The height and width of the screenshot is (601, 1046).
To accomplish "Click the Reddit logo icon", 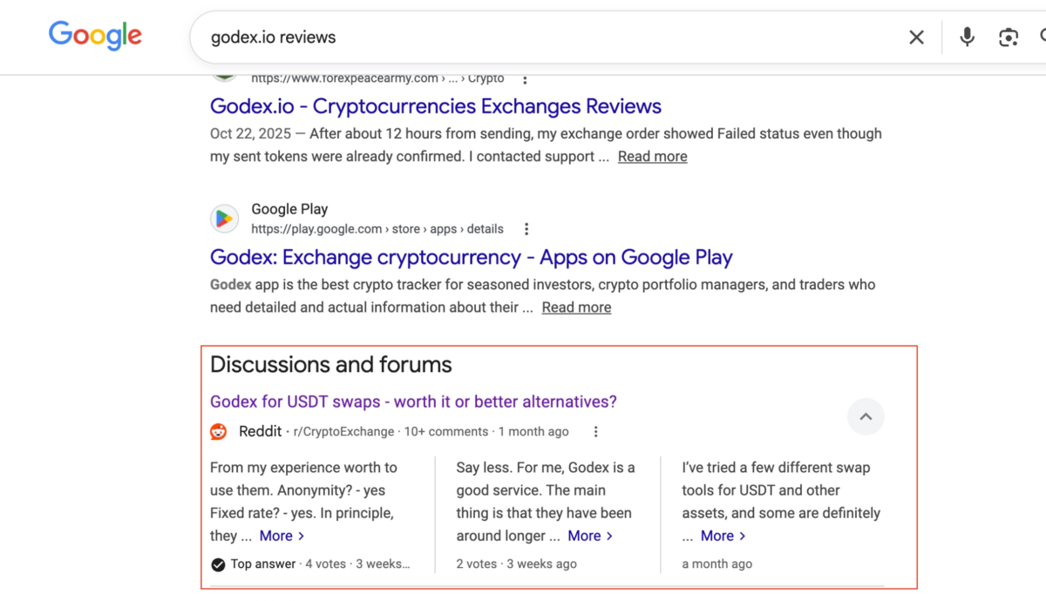I will tap(219, 432).
